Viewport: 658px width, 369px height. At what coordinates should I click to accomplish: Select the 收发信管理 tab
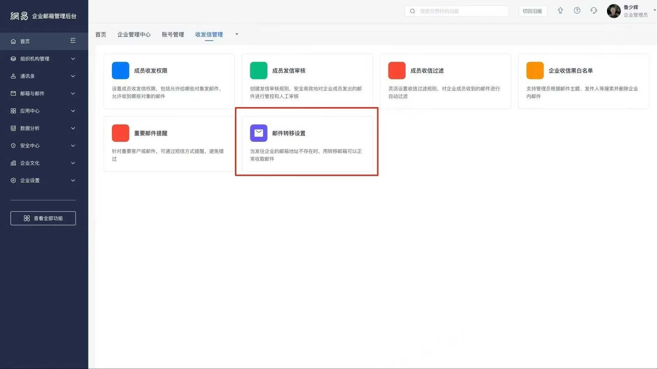click(x=209, y=34)
